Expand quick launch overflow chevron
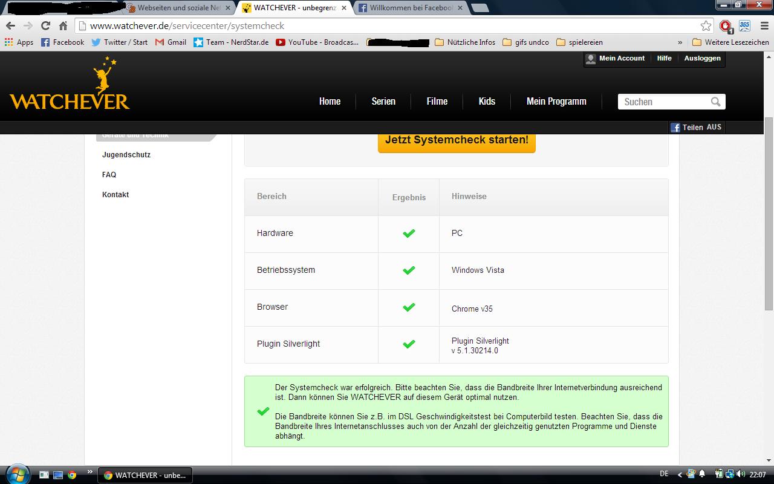Image resolution: width=774 pixels, height=484 pixels. pyautogui.click(x=90, y=472)
